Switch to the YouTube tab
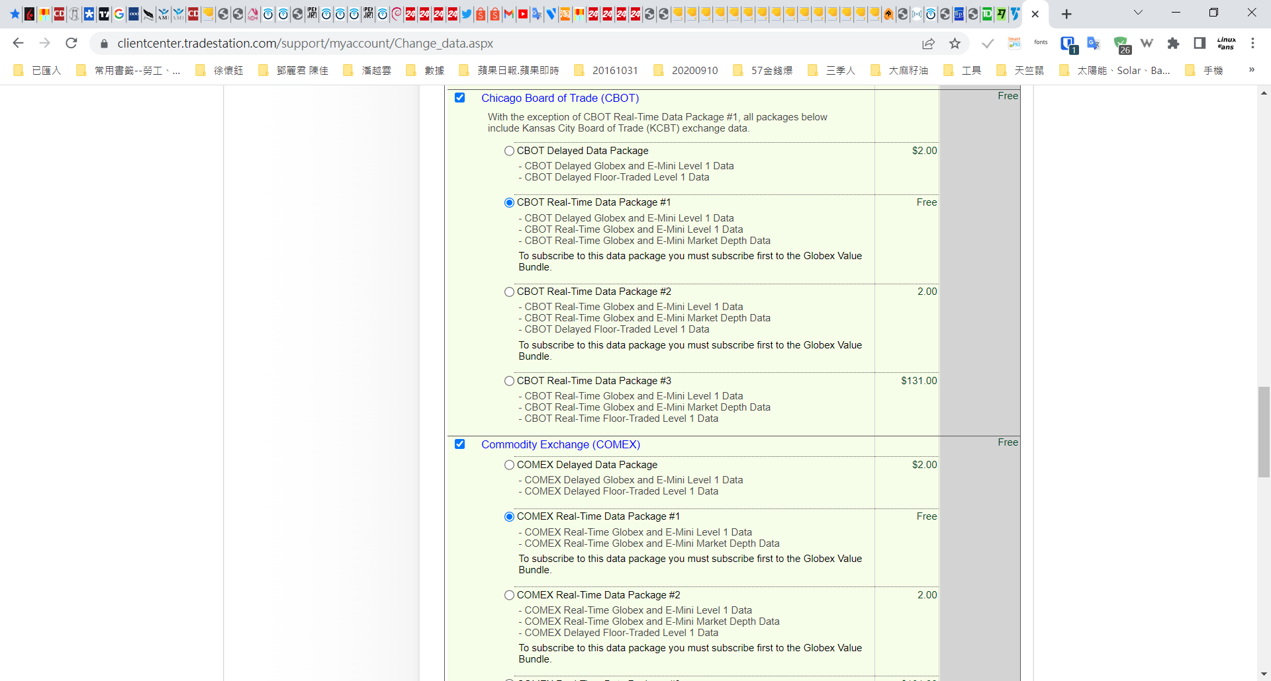The height and width of the screenshot is (681, 1271). click(x=523, y=14)
